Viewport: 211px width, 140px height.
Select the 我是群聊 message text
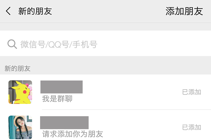57,99
